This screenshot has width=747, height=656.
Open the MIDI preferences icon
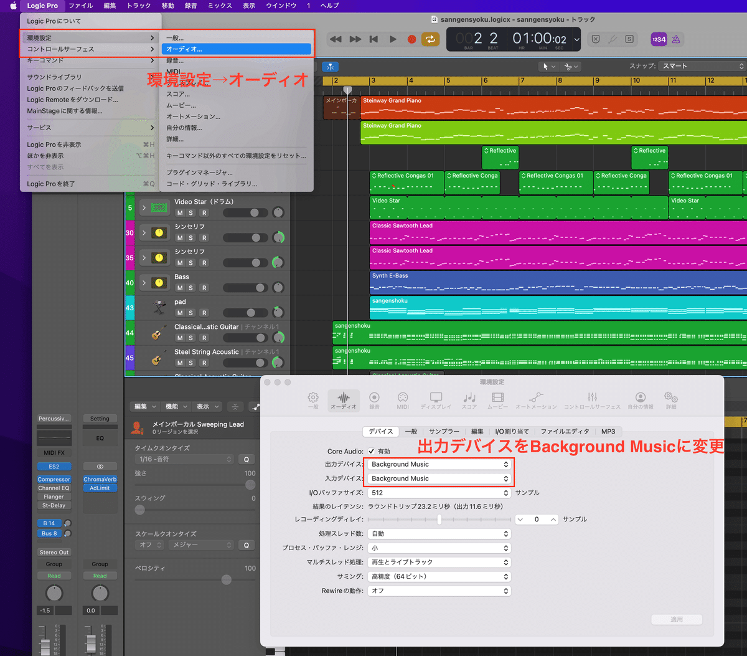coord(403,400)
